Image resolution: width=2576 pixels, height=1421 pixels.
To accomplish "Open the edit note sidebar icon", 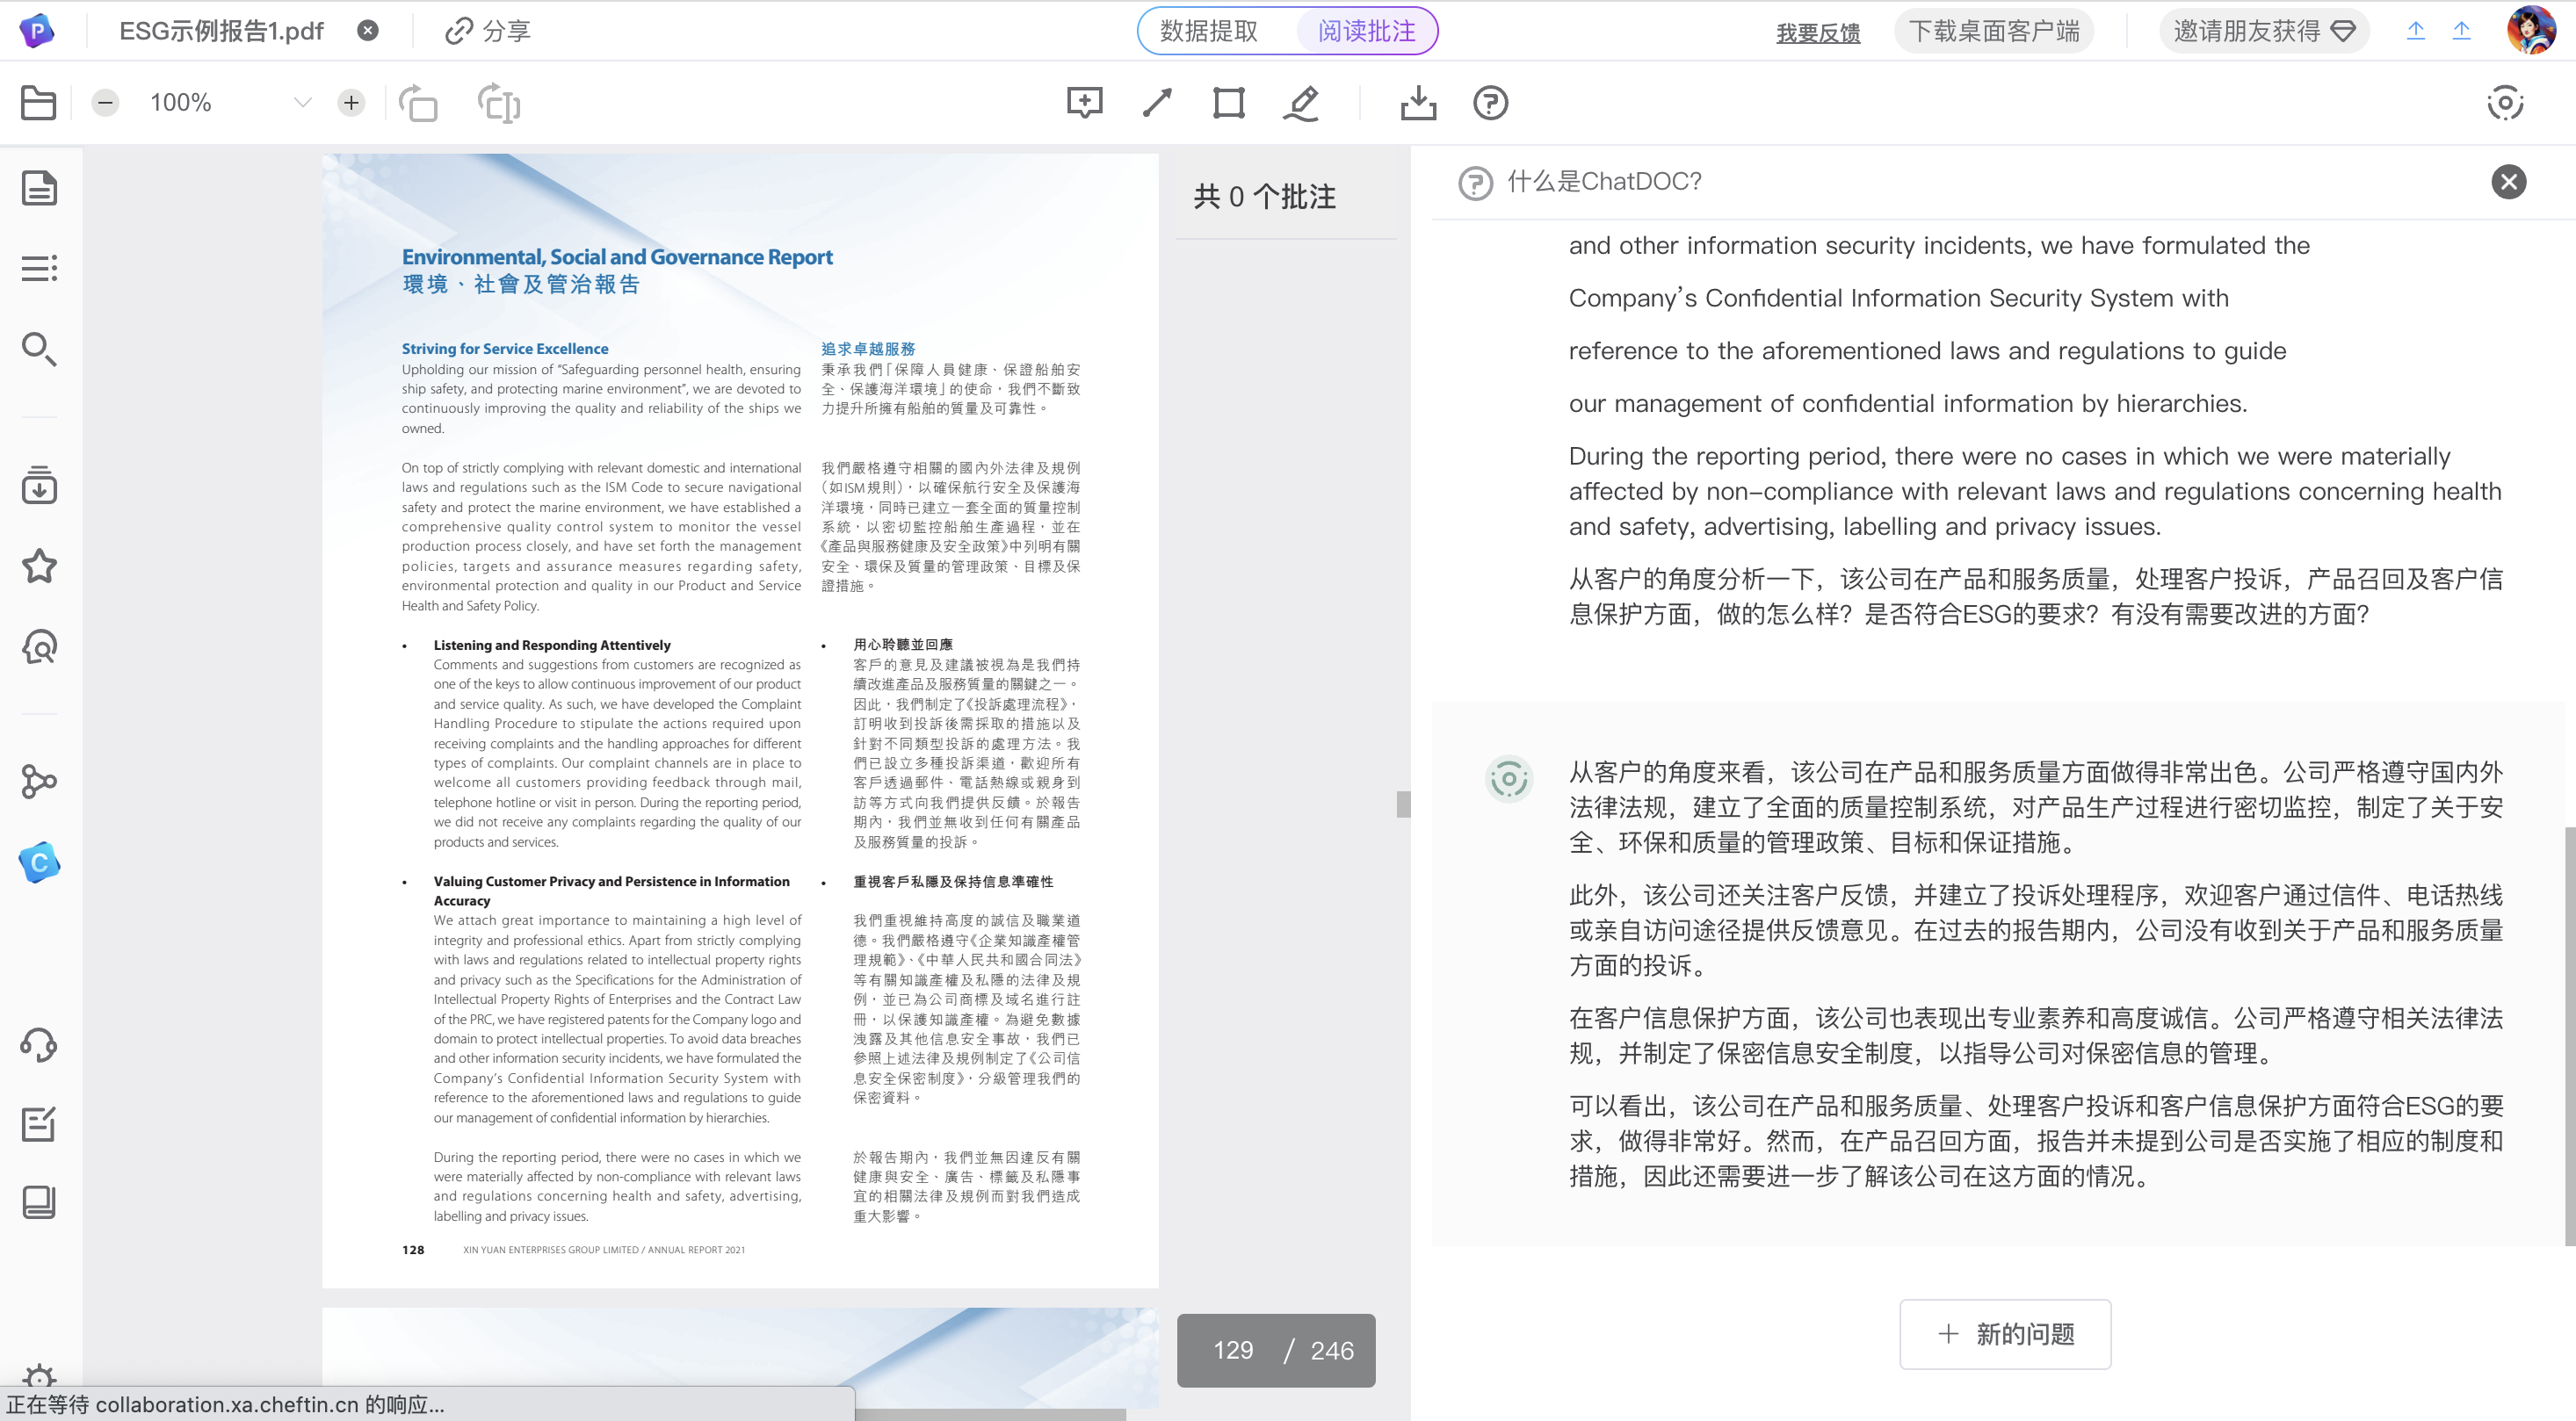I will point(39,1124).
